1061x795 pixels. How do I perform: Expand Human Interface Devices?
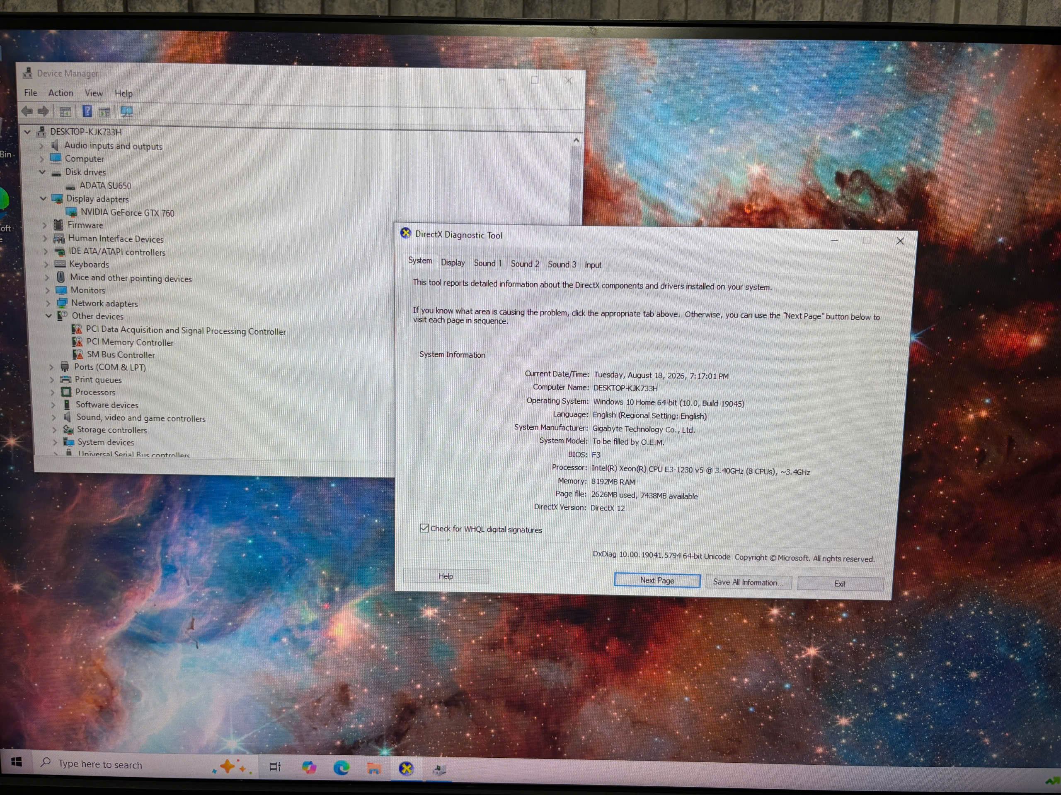(x=45, y=238)
